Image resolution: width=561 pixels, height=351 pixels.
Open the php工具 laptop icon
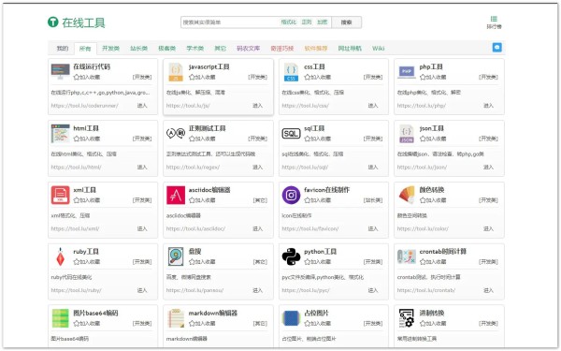point(407,72)
